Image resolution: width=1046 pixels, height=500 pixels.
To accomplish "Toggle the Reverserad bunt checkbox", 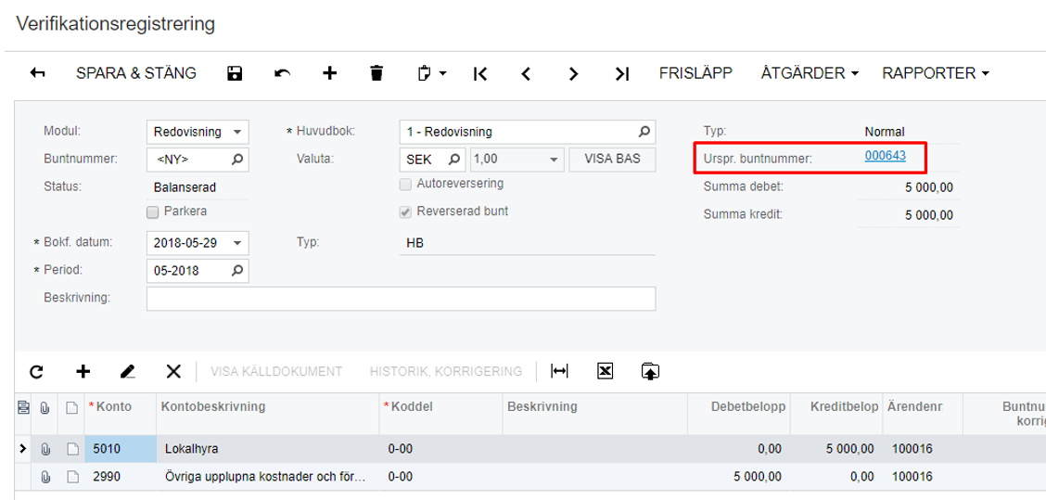I will pos(405,212).
